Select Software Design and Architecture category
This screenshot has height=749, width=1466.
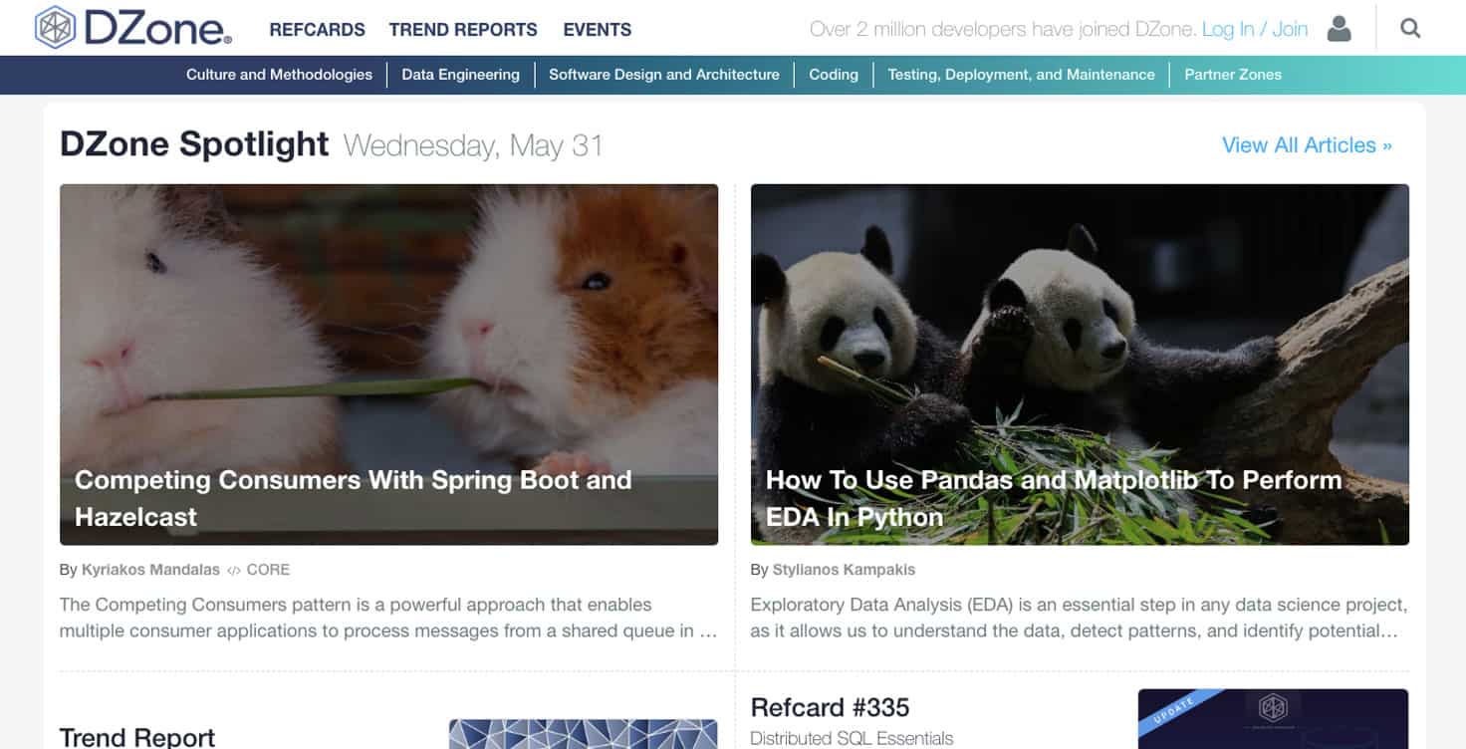pyautogui.click(x=664, y=75)
